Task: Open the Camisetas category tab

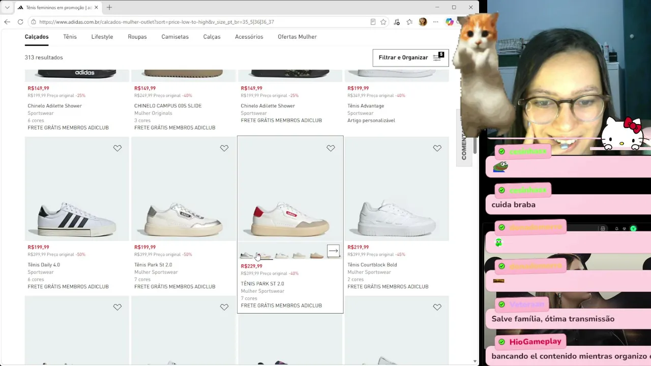Action: (x=175, y=37)
